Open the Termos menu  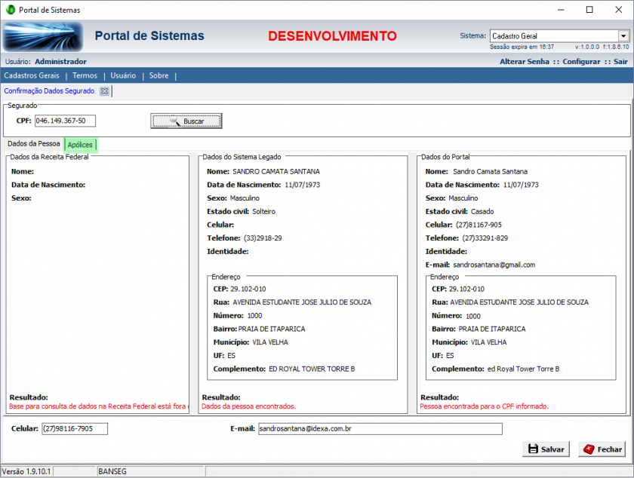pos(85,75)
